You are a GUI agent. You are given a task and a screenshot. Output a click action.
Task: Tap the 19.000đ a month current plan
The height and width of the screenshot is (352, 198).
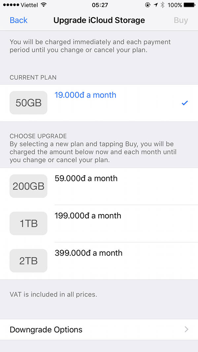[x=85, y=95]
